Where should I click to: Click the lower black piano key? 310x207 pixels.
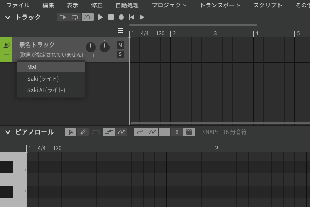click(7, 192)
